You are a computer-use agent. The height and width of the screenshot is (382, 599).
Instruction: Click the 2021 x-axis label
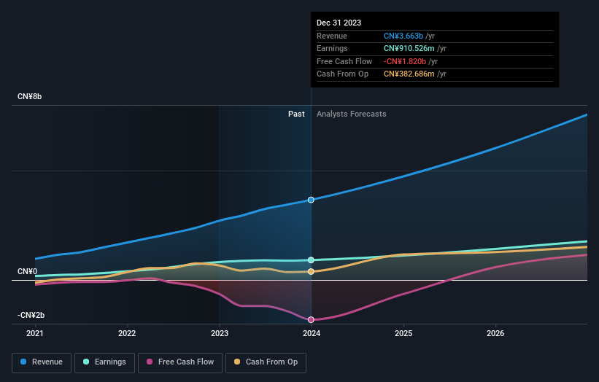click(x=35, y=334)
